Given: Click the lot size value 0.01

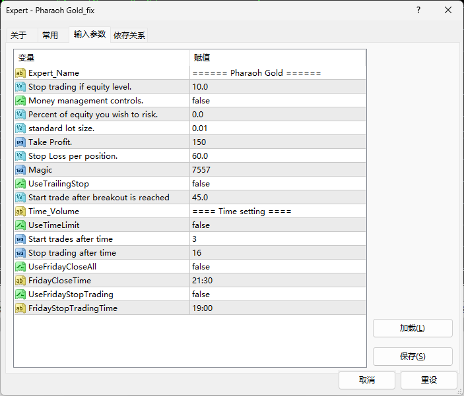Looking at the screenshot, I should click(x=200, y=128).
